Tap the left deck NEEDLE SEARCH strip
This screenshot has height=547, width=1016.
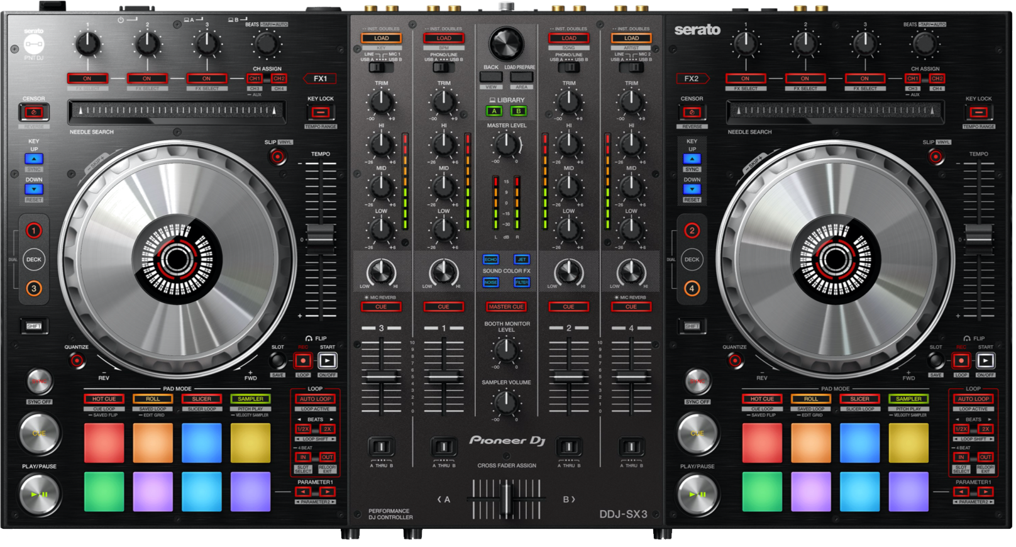[x=177, y=111]
